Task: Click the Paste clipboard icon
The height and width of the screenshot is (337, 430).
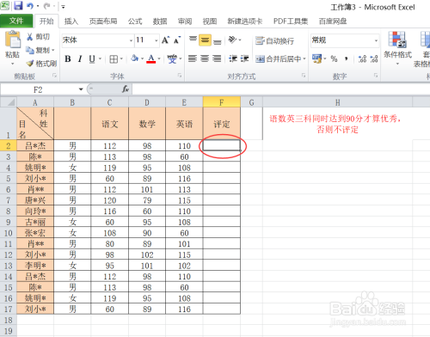Action: click(13, 40)
